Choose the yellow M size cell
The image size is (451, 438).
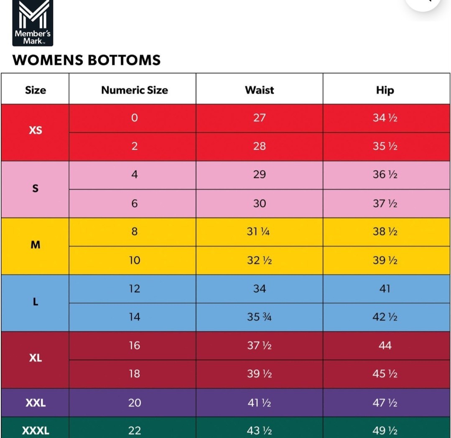tap(36, 245)
